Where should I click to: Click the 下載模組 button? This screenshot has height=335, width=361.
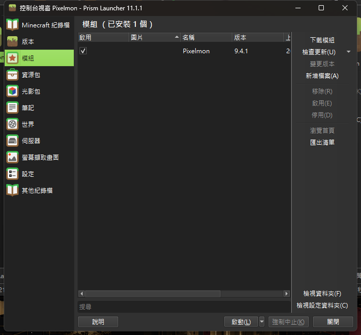[x=322, y=40]
